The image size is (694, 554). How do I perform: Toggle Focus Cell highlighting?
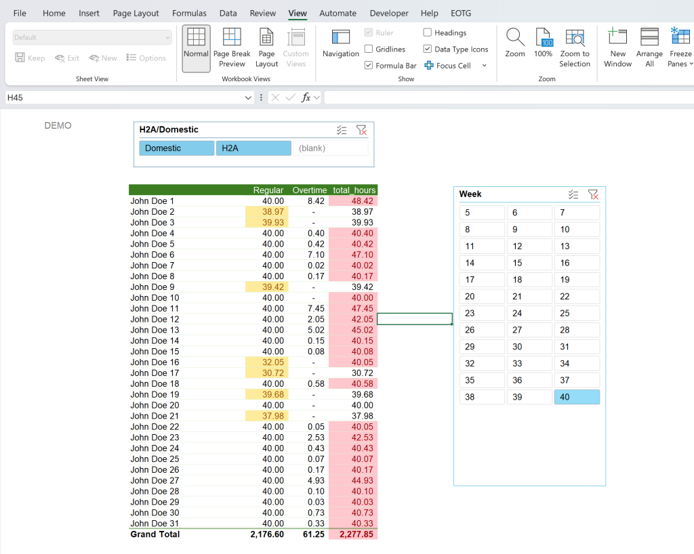point(447,66)
